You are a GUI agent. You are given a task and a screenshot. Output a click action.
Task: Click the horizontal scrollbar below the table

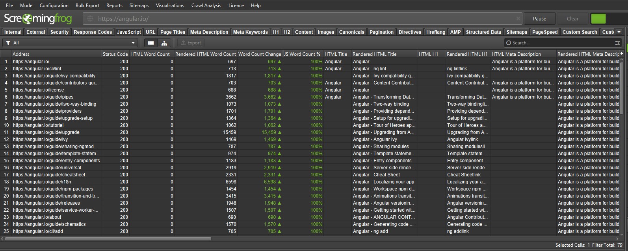click(x=108, y=239)
